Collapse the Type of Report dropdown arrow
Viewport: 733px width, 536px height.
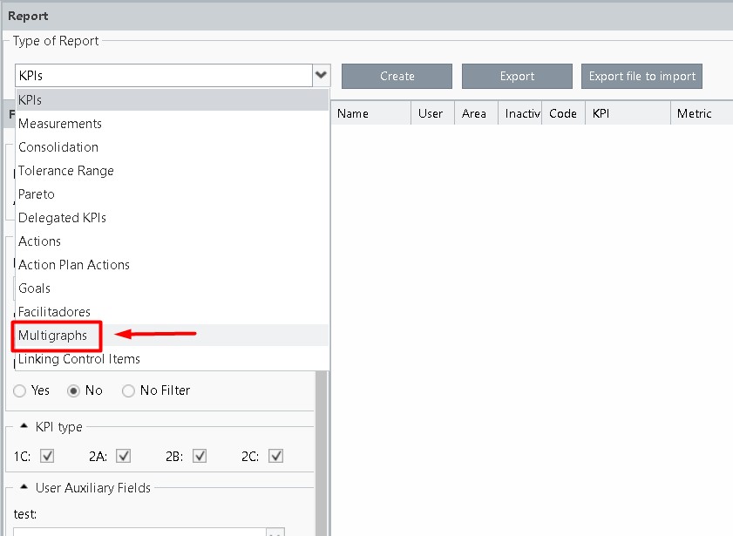tap(322, 76)
